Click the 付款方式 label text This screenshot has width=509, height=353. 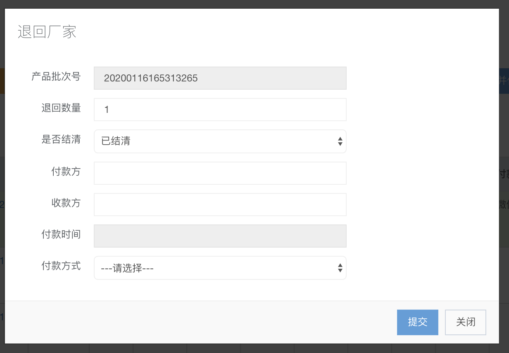pyautogui.click(x=61, y=266)
